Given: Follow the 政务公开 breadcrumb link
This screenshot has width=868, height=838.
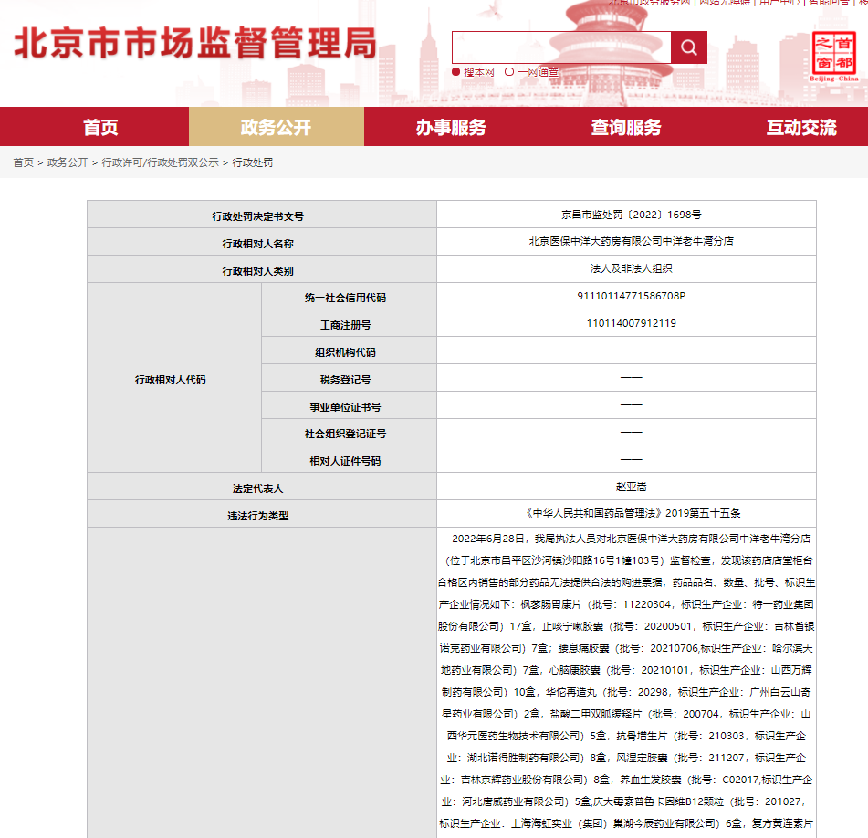Looking at the screenshot, I should 68,162.
